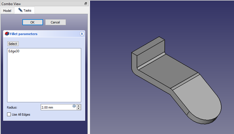Switch to the Model tab
Image resolution: width=234 pixels, height=134 pixels.
click(7, 11)
